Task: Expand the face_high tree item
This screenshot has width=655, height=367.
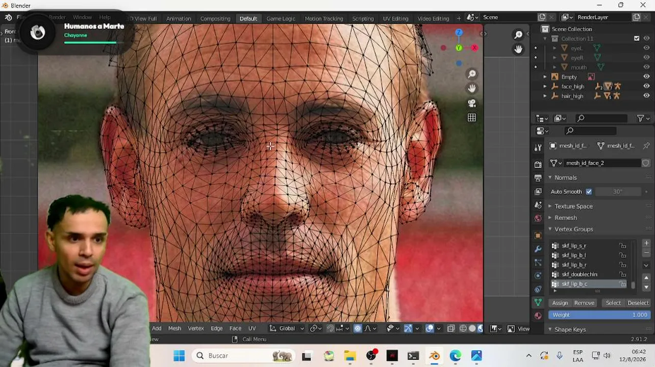Action: (x=545, y=87)
